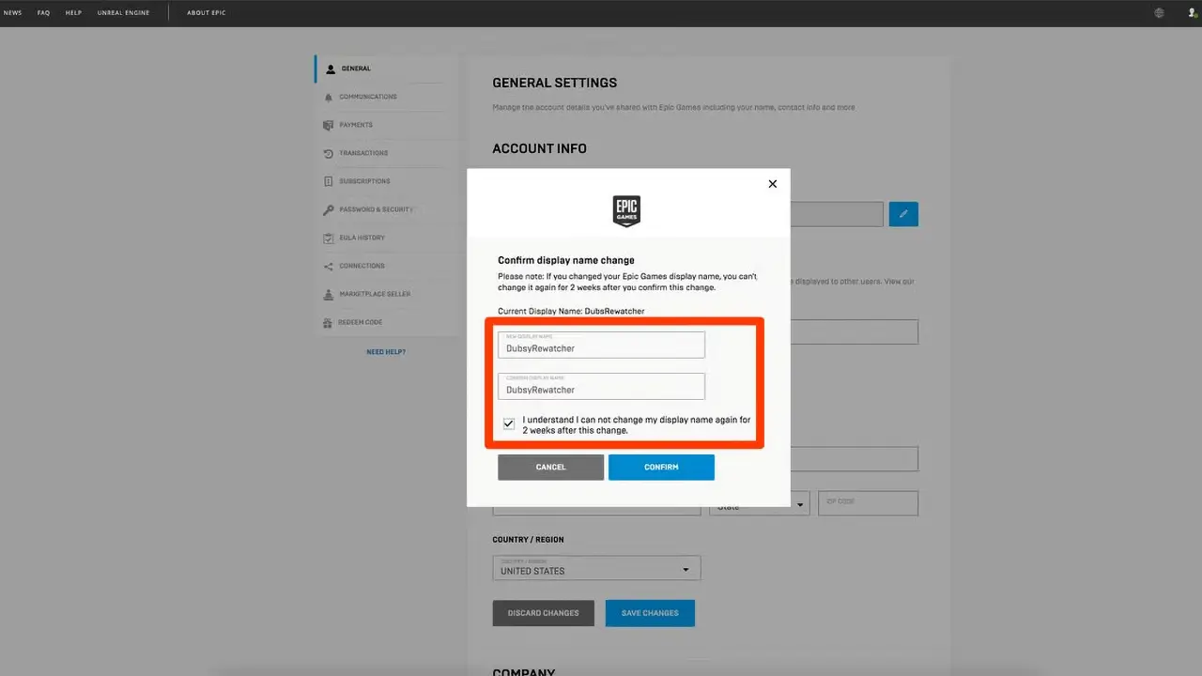Open the user account icon in top bar
The height and width of the screenshot is (676, 1202).
(x=1192, y=13)
